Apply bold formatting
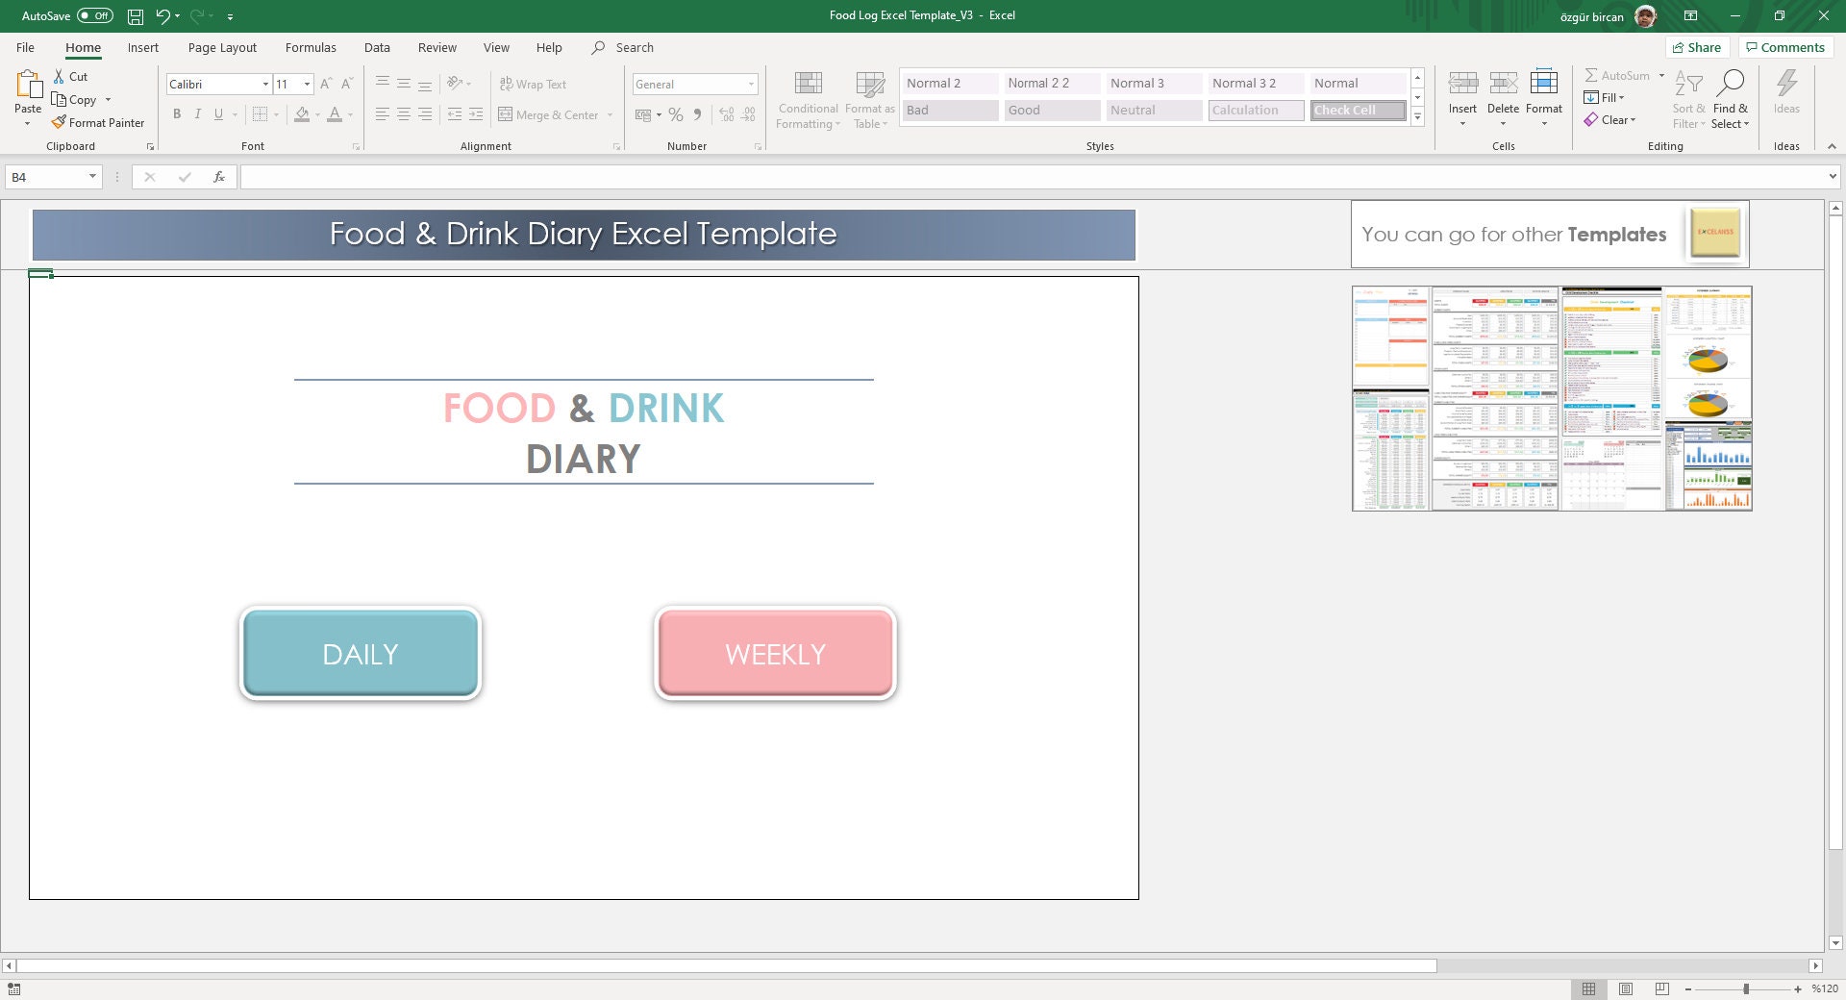The height and width of the screenshot is (1000, 1846). 177,113
